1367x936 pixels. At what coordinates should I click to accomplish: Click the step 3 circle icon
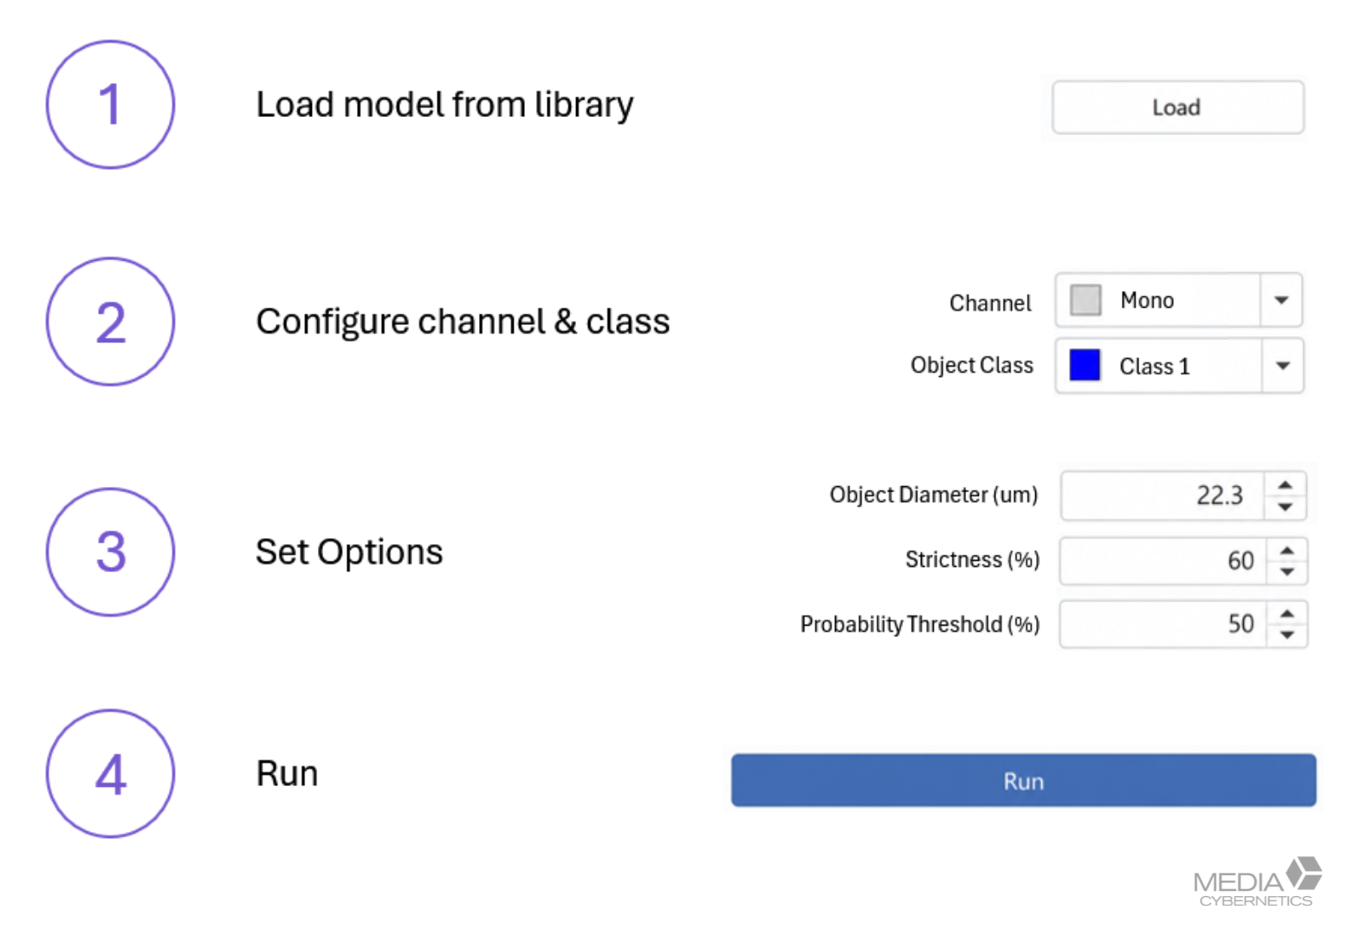click(x=110, y=552)
